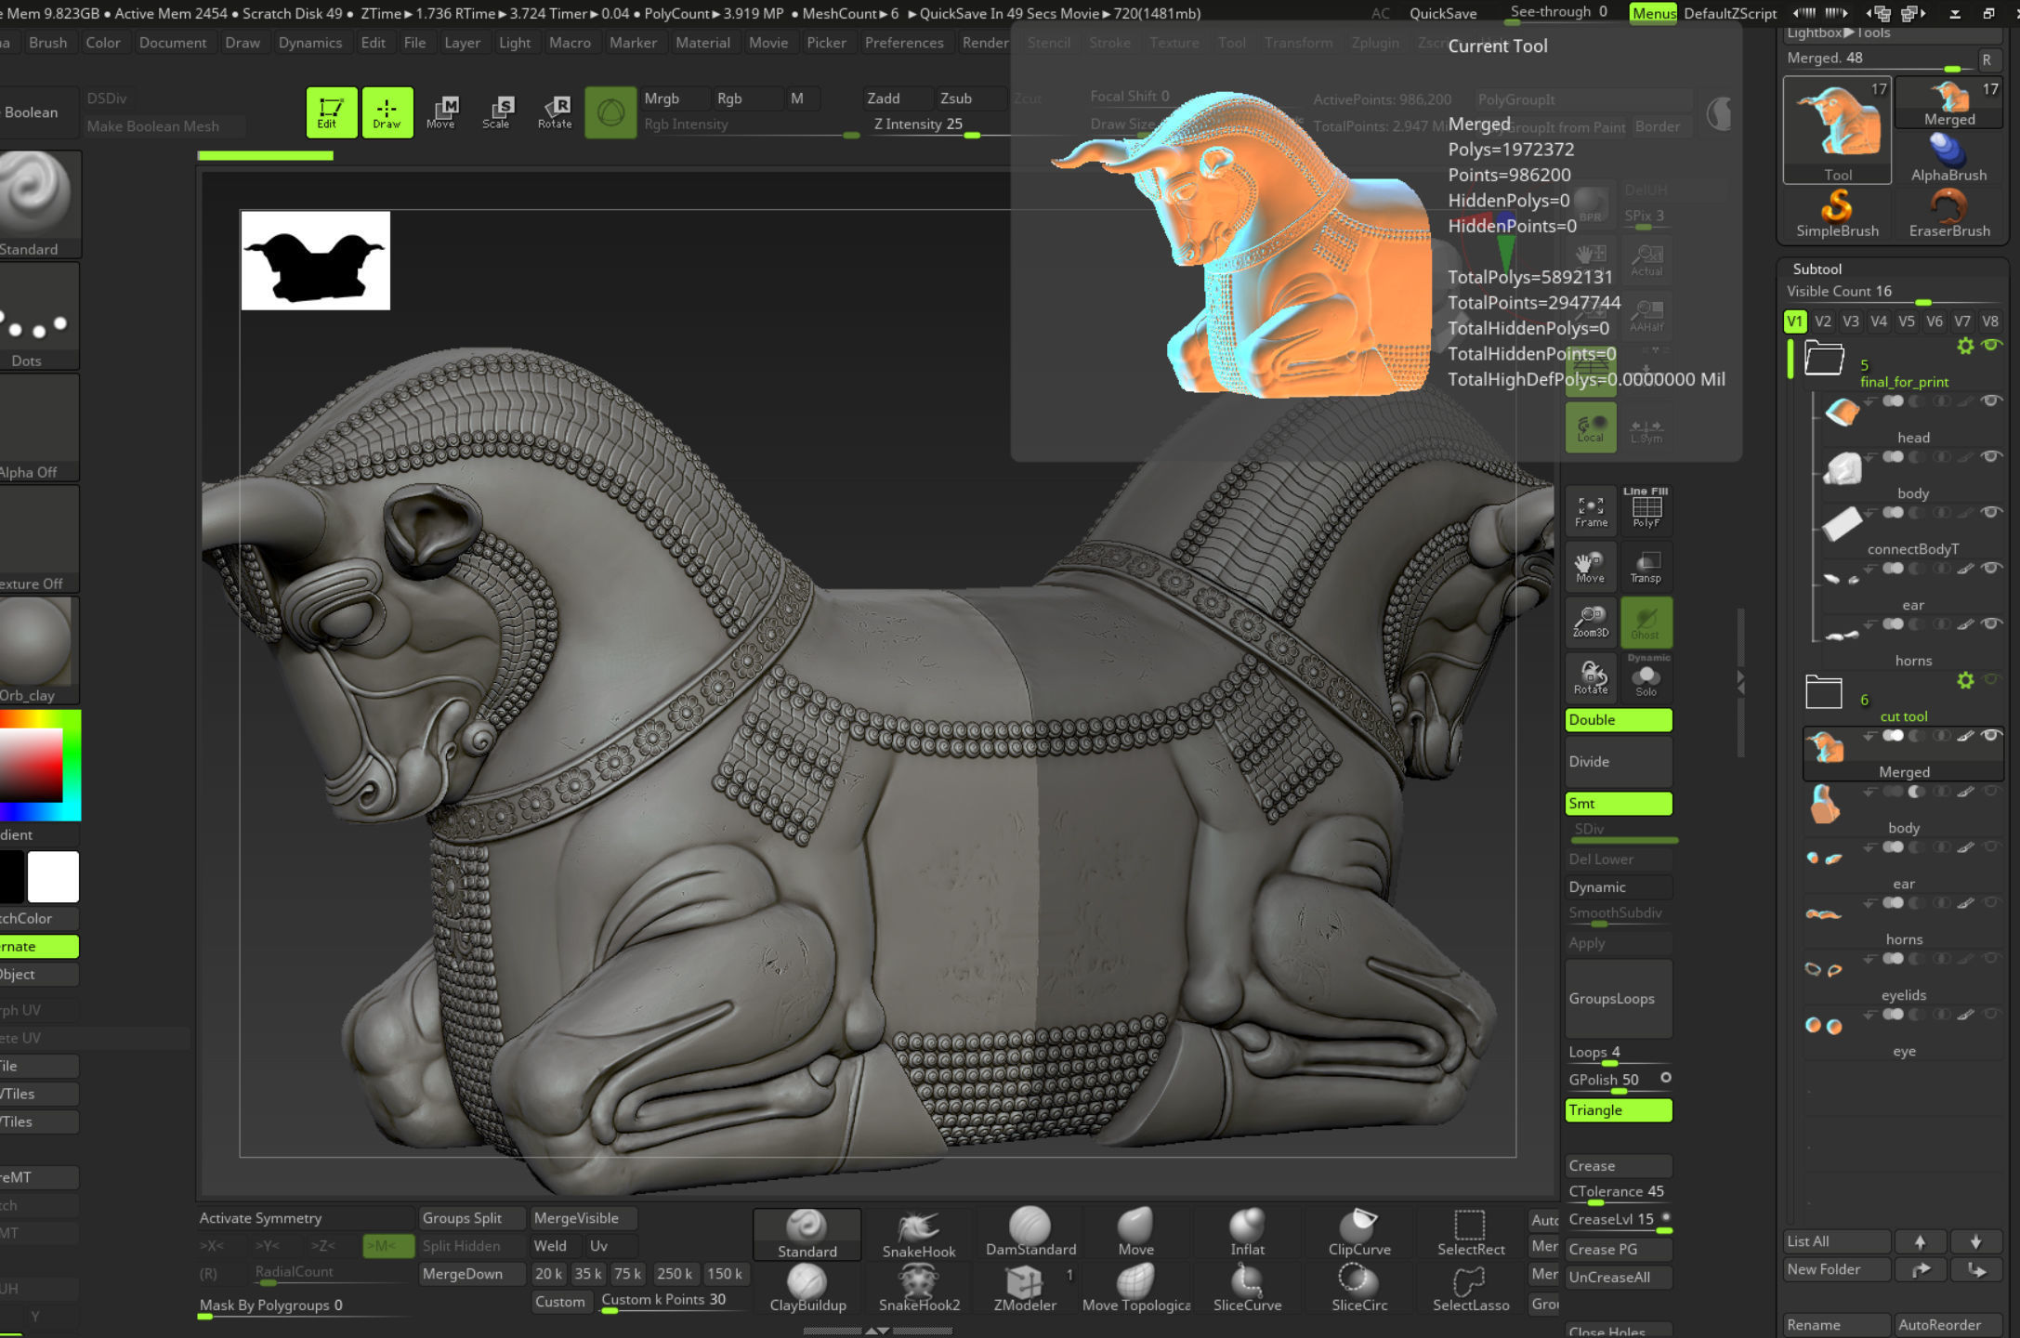Pick the SelectLasso brush

pos(1471,1289)
